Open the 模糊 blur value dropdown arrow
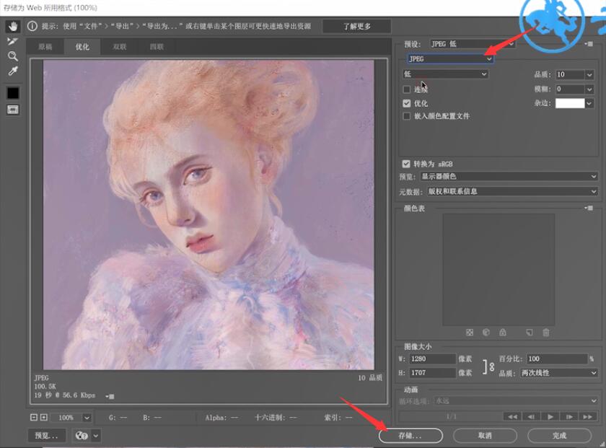Screen dimensions: 606x448 click(589, 89)
